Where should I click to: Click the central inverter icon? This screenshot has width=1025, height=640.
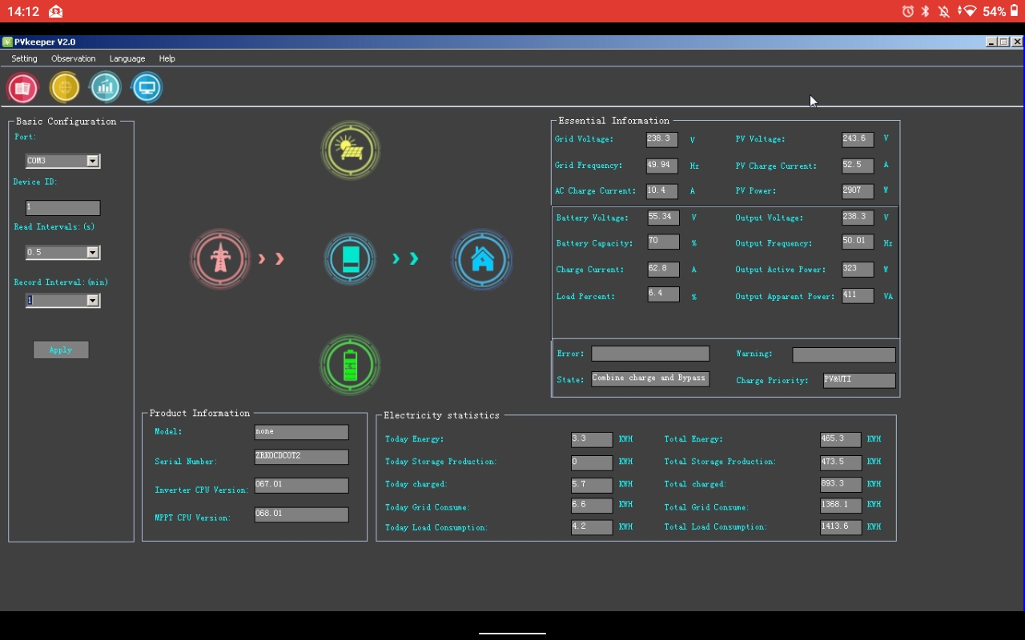coord(350,259)
